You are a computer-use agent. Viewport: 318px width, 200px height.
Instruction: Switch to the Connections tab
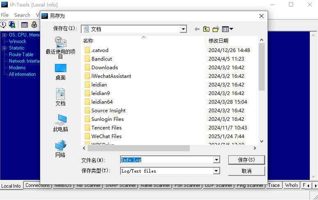coord(38,185)
